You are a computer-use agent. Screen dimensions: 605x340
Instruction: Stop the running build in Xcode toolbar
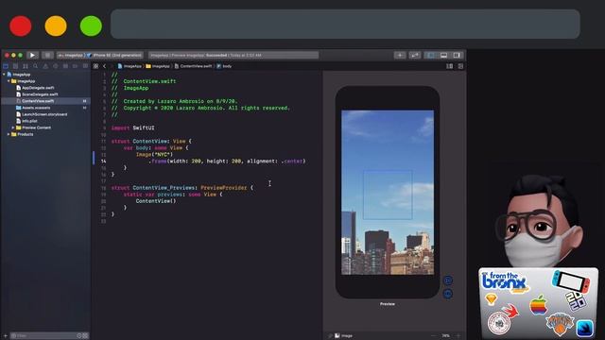coord(47,55)
